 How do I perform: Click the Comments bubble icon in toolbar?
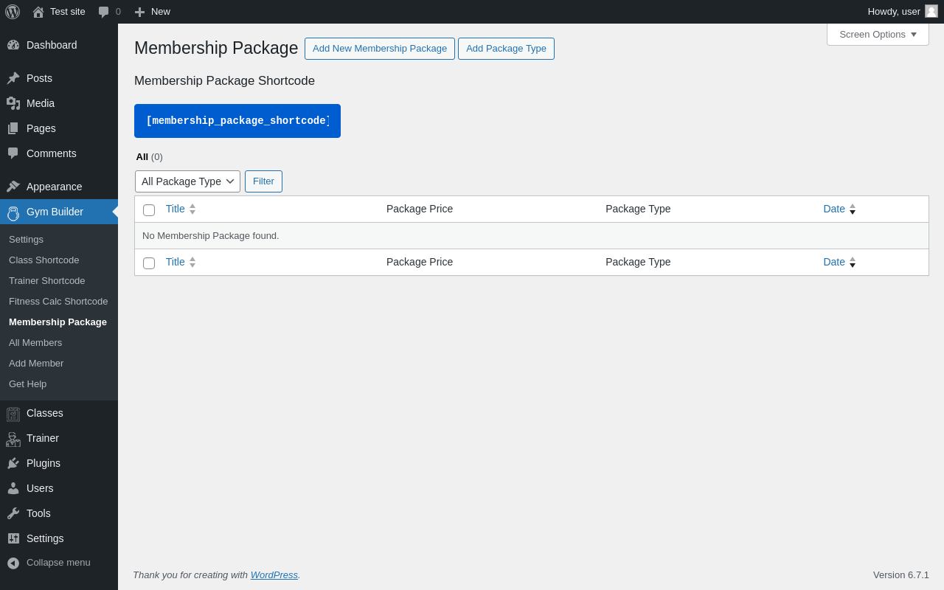(x=104, y=12)
